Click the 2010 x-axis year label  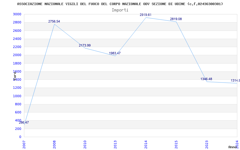[85, 145]
